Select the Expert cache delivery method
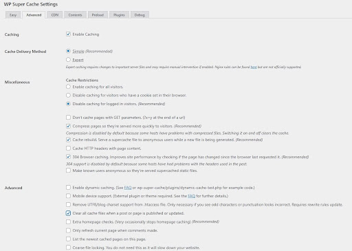This screenshot has width=352, height=251. 68,60
